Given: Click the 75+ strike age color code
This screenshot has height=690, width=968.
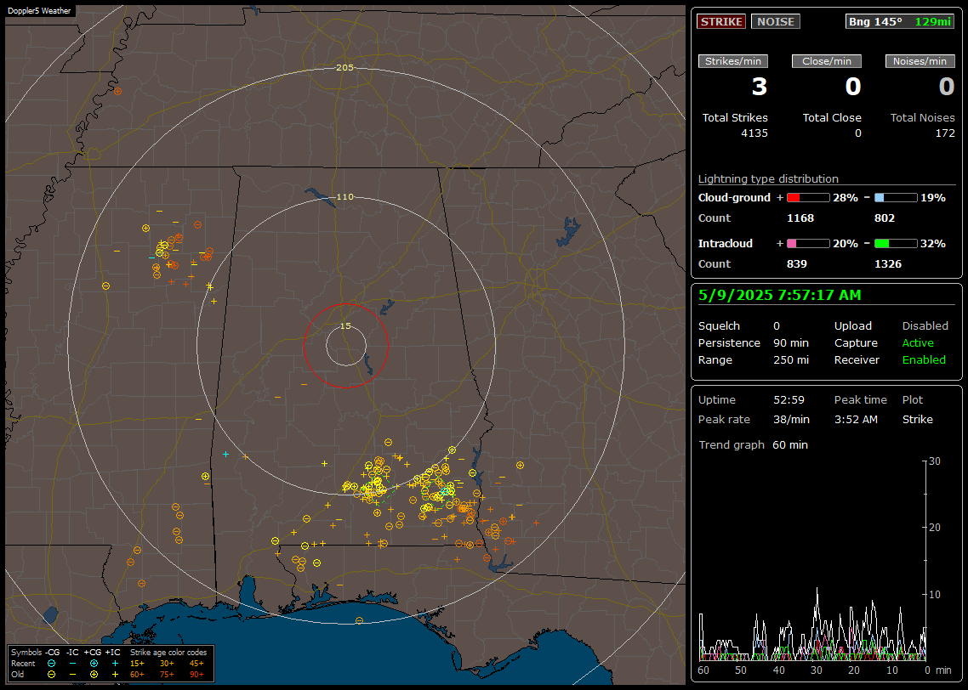Looking at the screenshot, I should 167,675.
